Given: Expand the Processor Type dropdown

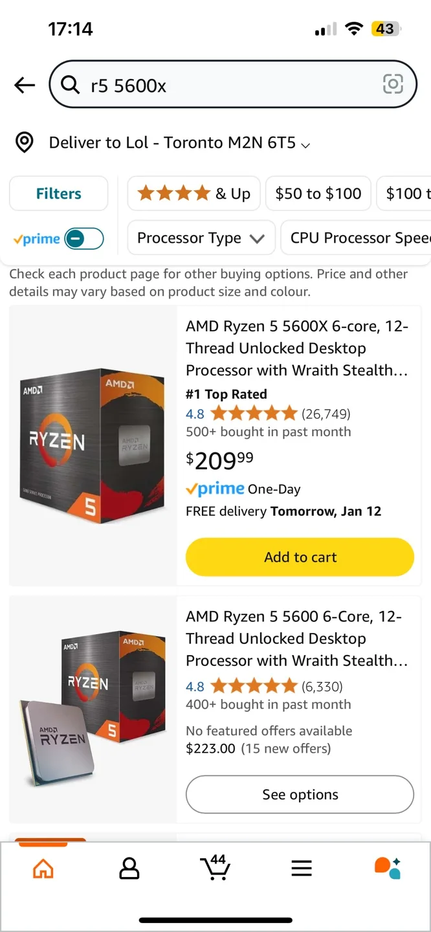Looking at the screenshot, I should pos(201,238).
